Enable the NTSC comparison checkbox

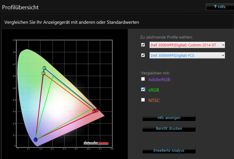point(143,100)
